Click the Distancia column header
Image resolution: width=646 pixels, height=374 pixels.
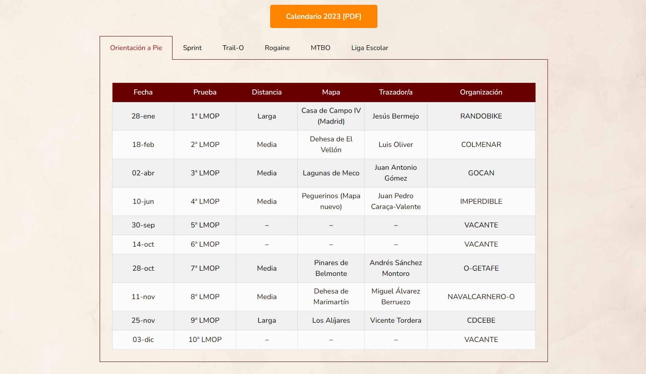pyautogui.click(x=267, y=92)
